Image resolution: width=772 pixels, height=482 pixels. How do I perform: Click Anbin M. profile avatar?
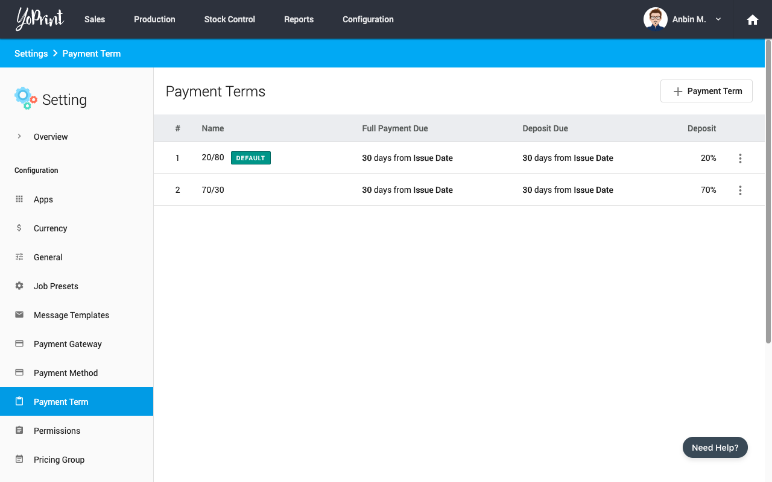click(655, 19)
